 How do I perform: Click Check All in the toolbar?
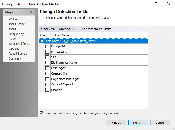pos(48,29)
